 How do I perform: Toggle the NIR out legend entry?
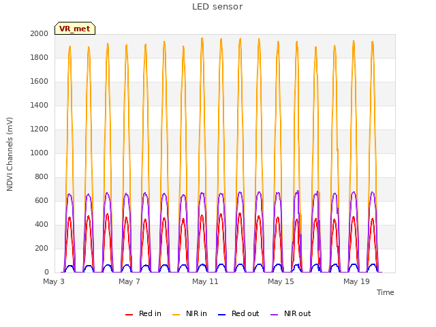(290, 313)
